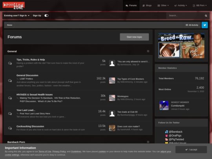Open 'Two loads at Club 80' topic
The image size is (212, 159).
128,112
